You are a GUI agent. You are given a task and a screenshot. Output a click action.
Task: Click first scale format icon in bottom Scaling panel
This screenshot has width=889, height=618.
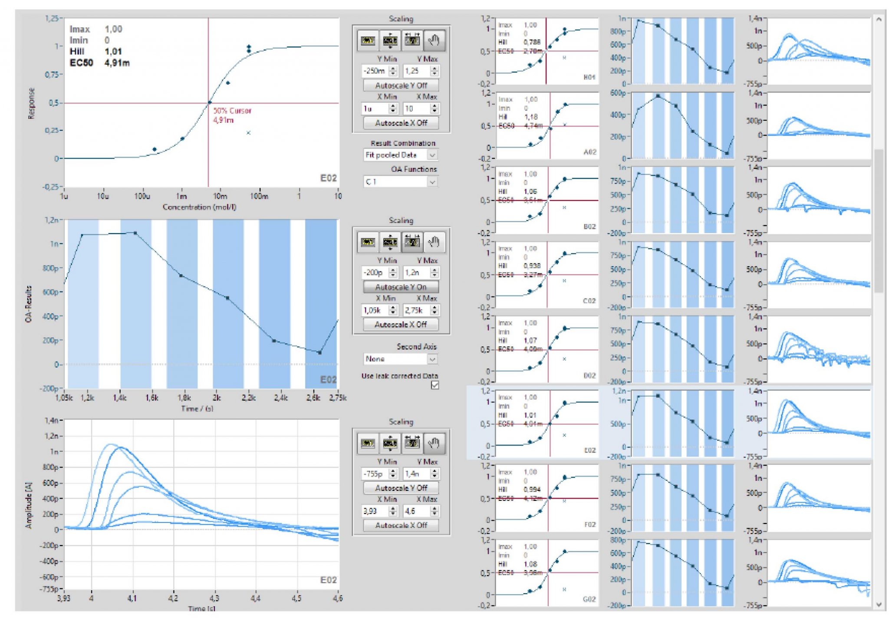(368, 443)
